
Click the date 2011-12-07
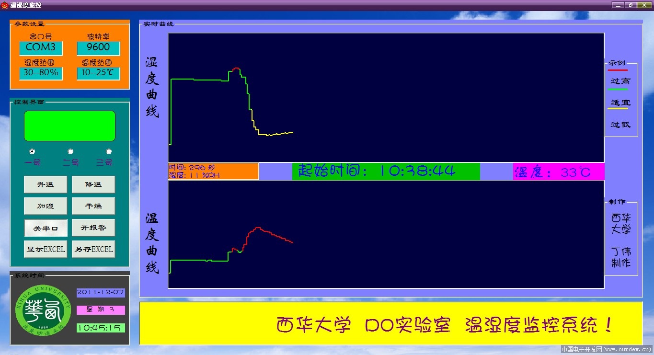[101, 292]
